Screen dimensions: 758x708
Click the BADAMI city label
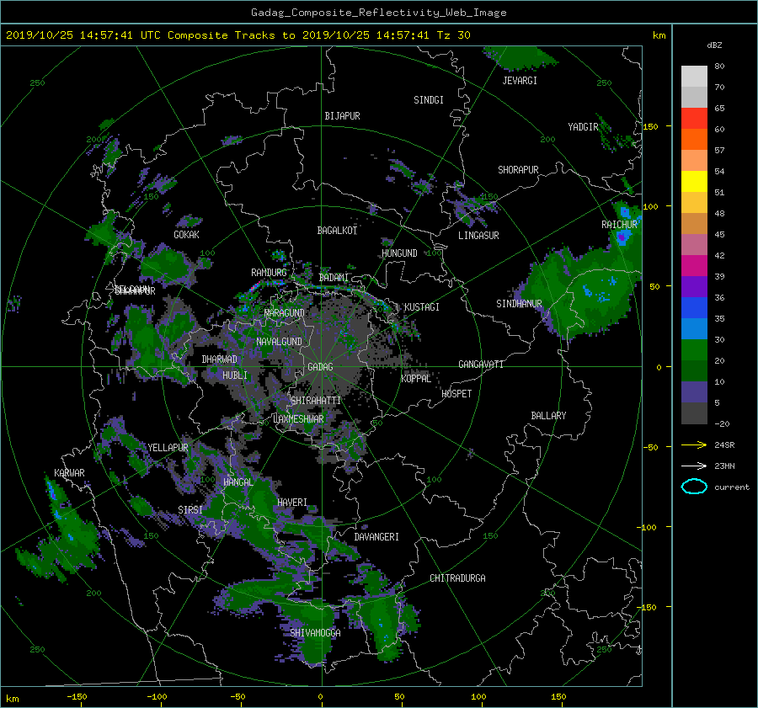point(334,278)
